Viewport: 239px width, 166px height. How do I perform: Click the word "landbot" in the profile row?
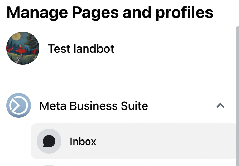pyautogui.click(x=94, y=49)
